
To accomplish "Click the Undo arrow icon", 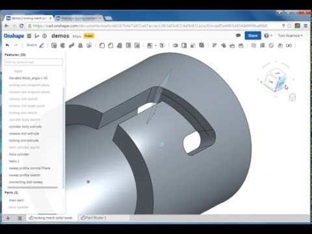I will [7, 45].
